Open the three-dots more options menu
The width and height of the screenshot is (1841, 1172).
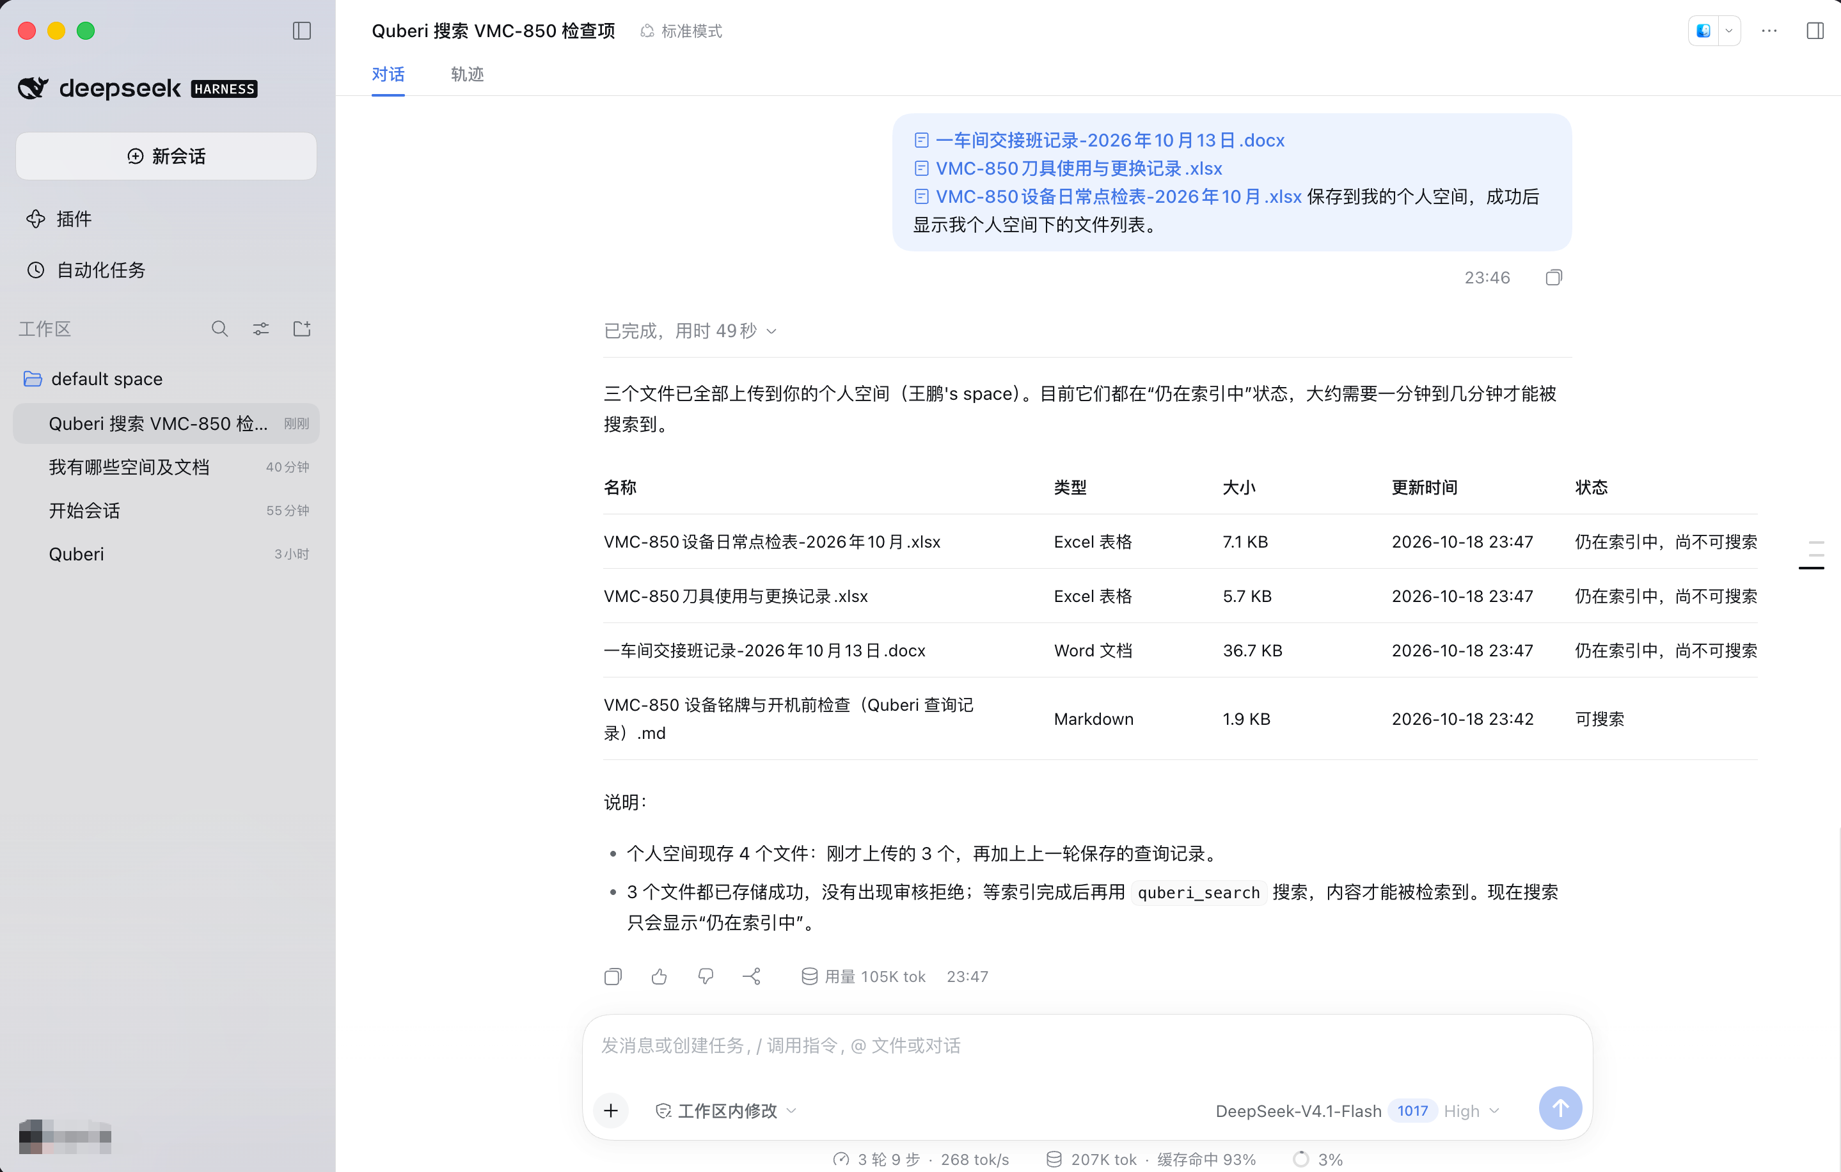pos(1769,31)
